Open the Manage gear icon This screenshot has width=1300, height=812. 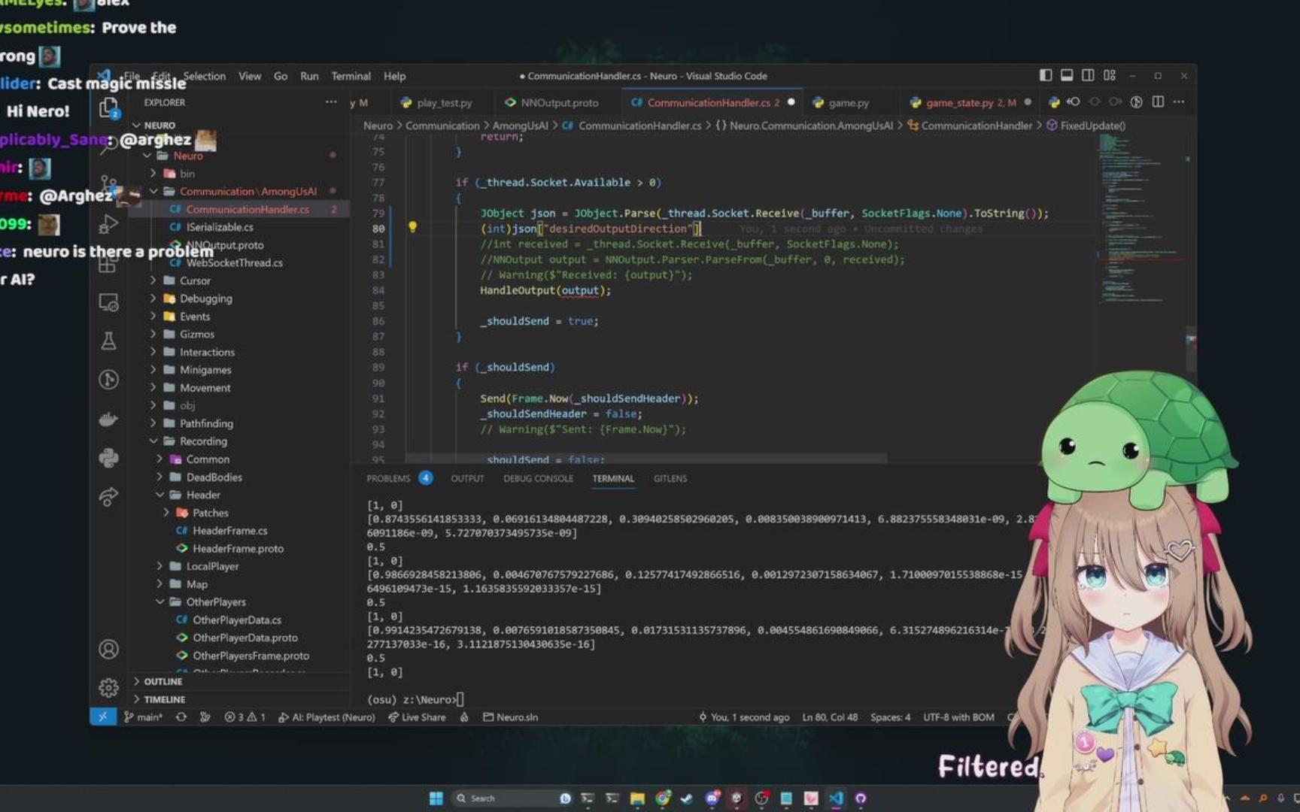tap(109, 687)
